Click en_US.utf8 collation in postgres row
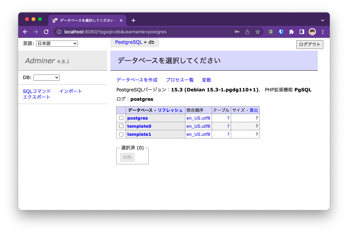This screenshot has height=234, width=348. pyautogui.click(x=198, y=118)
